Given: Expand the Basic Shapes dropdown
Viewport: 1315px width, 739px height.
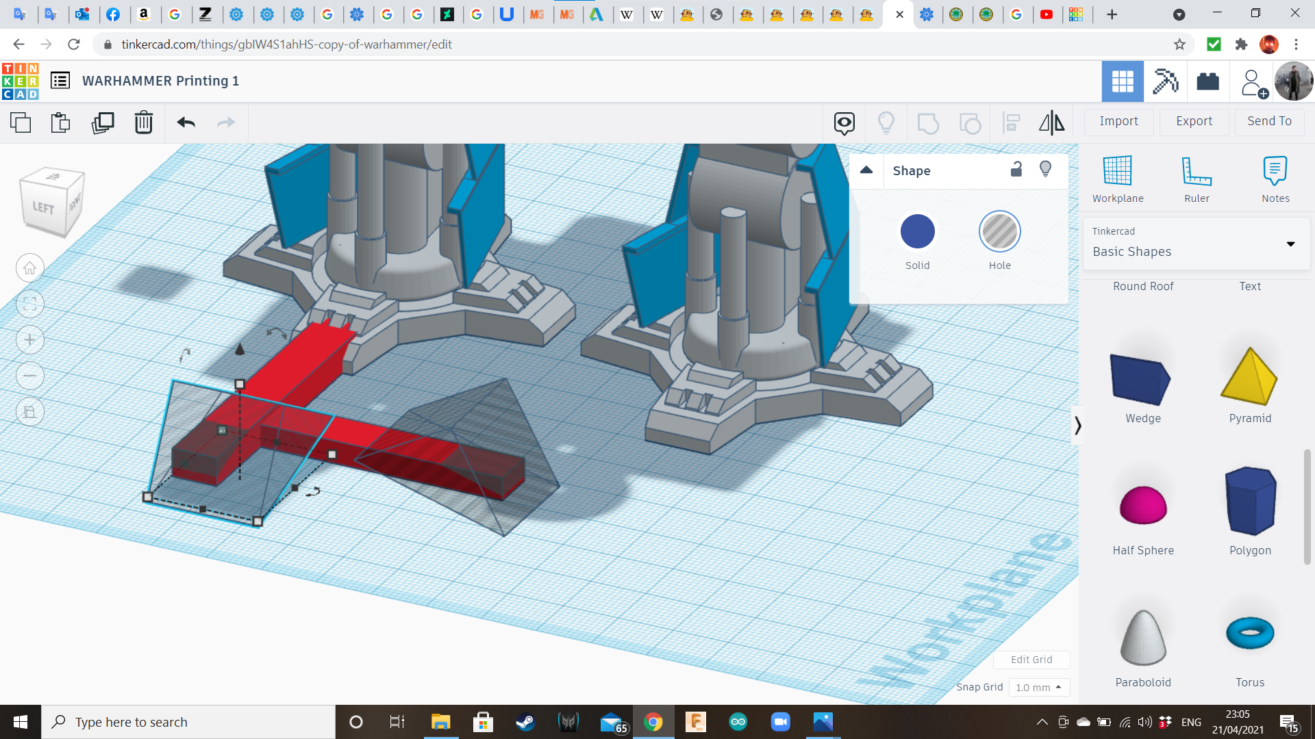Looking at the screenshot, I should coord(1290,244).
